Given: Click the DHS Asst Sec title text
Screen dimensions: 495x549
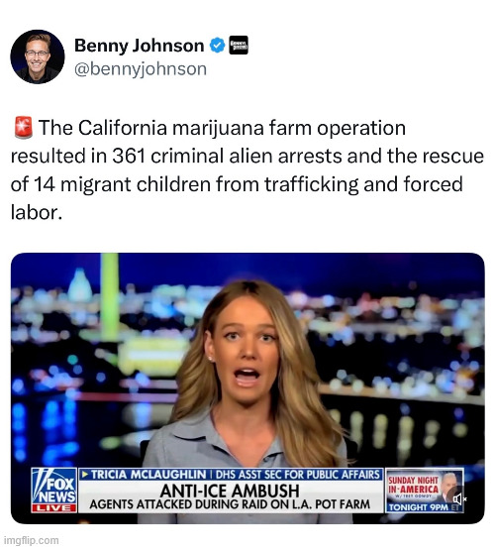Looking at the screenshot, I should (x=298, y=475).
